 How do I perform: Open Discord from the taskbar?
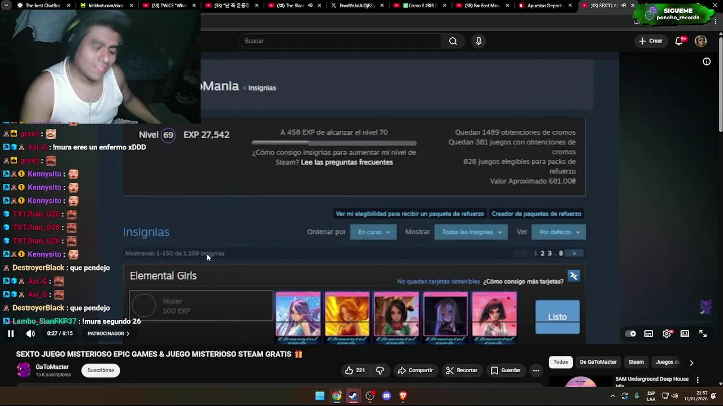click(x=386, y=396)
